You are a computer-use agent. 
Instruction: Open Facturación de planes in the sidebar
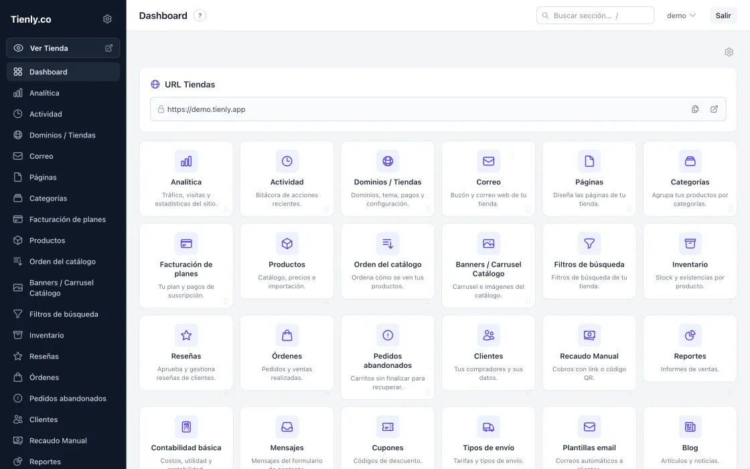[63, 219]
